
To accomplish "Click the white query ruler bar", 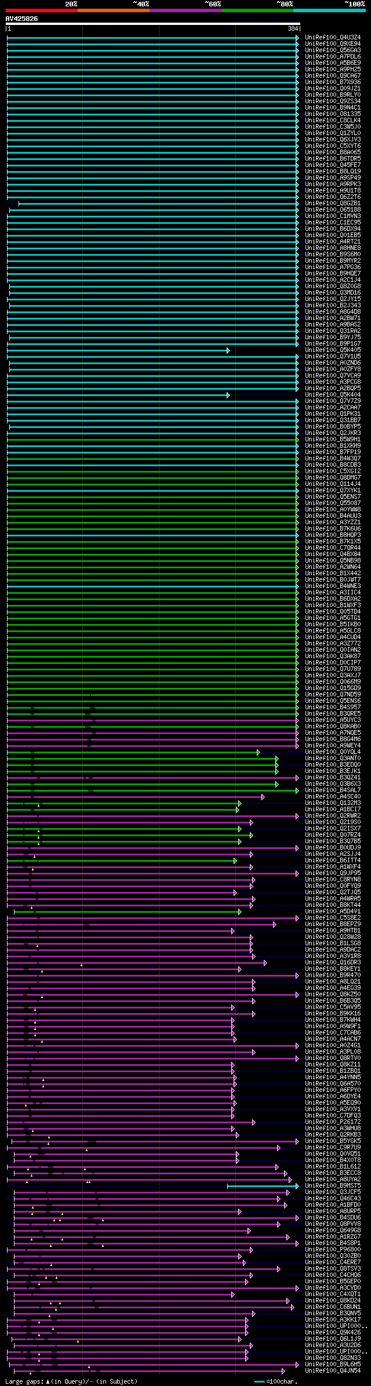I will pos(153,24).
